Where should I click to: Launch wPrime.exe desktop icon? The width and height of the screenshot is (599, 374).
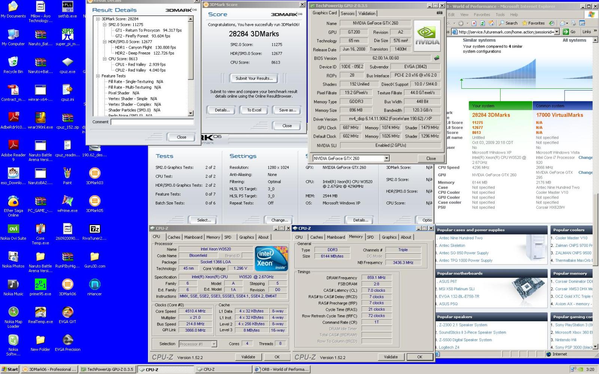click(x=67, y=203)
